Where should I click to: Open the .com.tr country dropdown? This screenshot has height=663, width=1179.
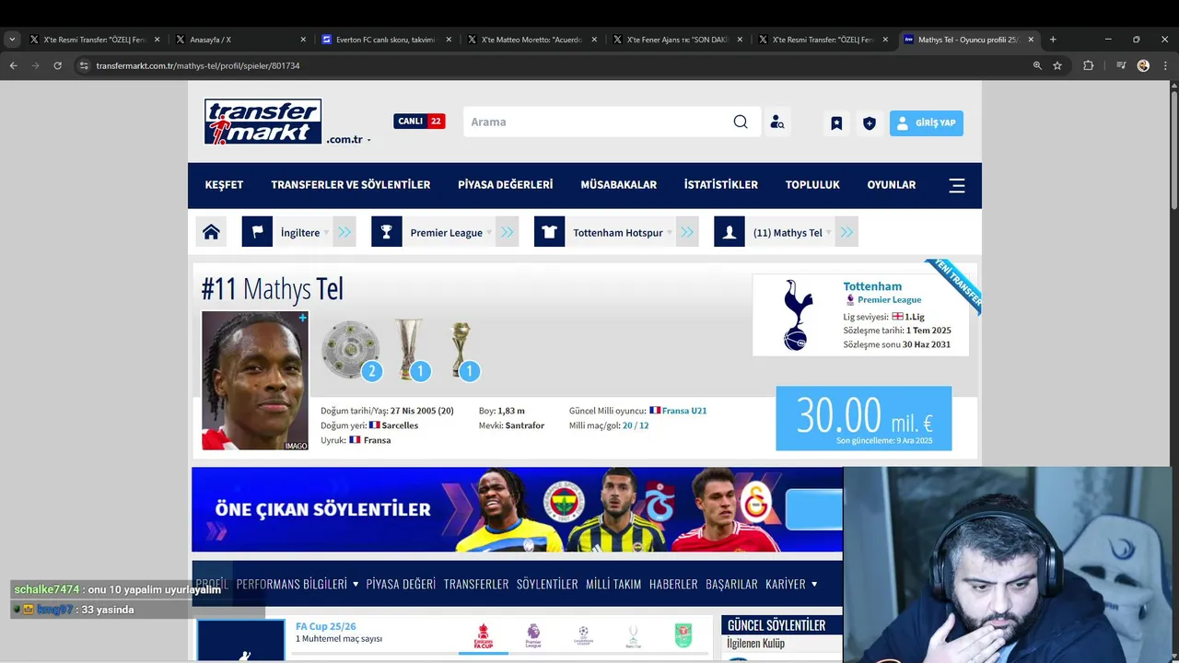click(x=348, y=139)
